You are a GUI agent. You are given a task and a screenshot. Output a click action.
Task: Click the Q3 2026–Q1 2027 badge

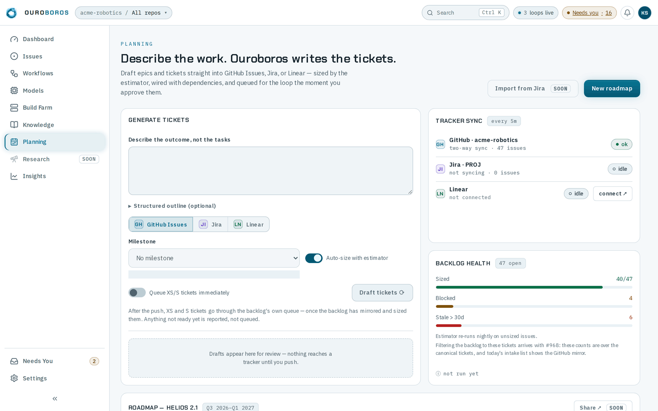230,407
